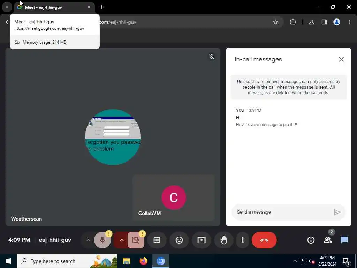Click the Weatherscan avatar thumbnail
357x268 pixels.
tap(113, 137)
